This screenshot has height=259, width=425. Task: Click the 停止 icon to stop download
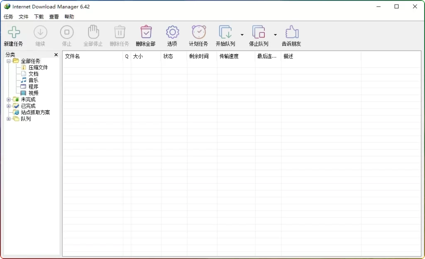point(67,35)
